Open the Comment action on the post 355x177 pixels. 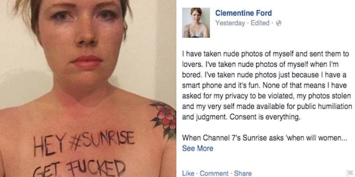[214, 173]
